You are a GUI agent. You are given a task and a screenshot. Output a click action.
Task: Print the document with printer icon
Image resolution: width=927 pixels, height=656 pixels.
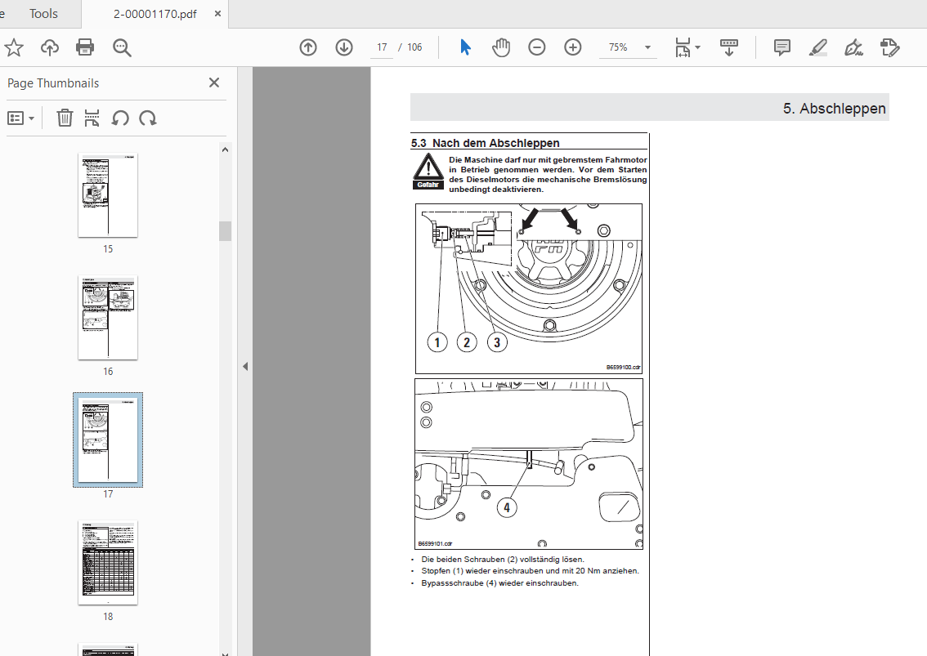tap(85, 47)
